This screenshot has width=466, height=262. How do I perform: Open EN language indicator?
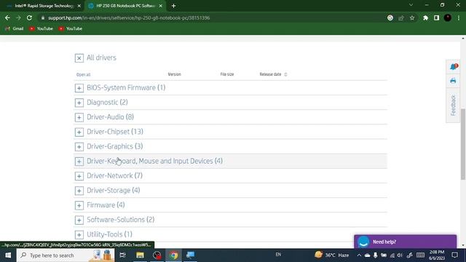pos(278,255)
